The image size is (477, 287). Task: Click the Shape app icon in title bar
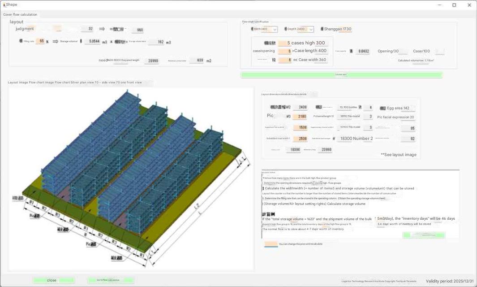(4, 4)
